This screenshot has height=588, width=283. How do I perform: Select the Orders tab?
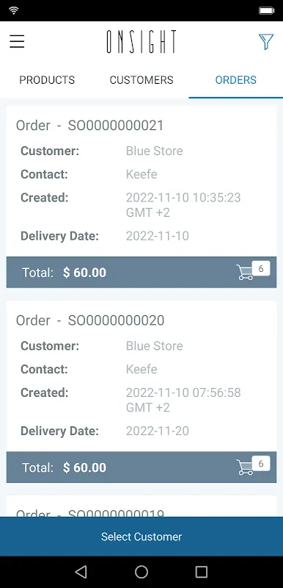[236, 80]
